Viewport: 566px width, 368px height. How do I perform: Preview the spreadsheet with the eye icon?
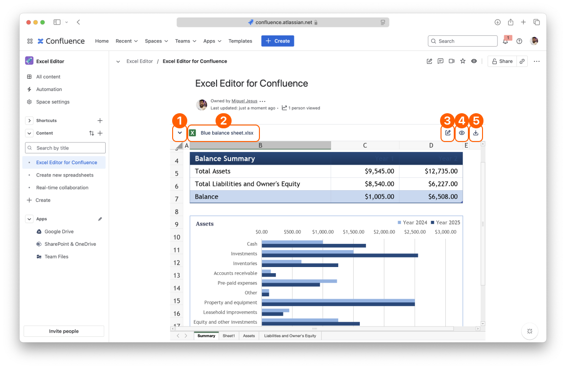[x=462, y=133]
